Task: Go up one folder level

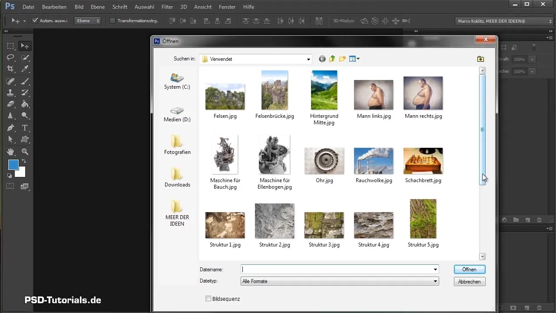Action: click(332, 59)
